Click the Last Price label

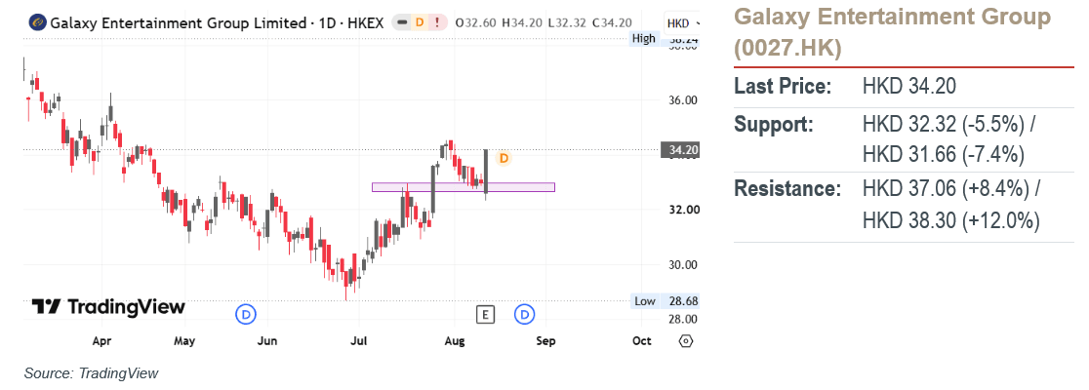pos(783,87)
